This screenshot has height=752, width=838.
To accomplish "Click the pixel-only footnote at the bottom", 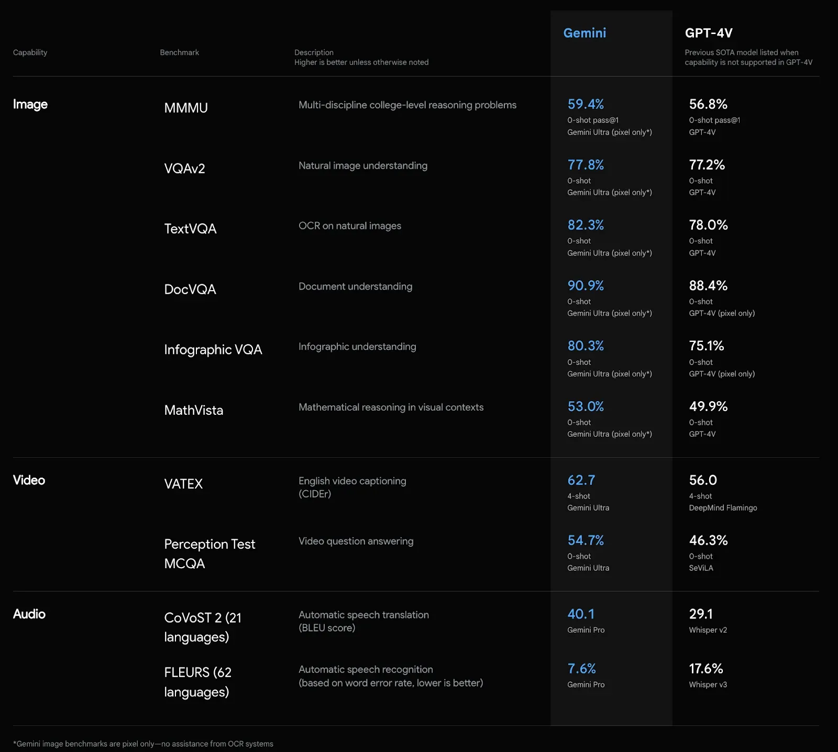I will (143, 744).
